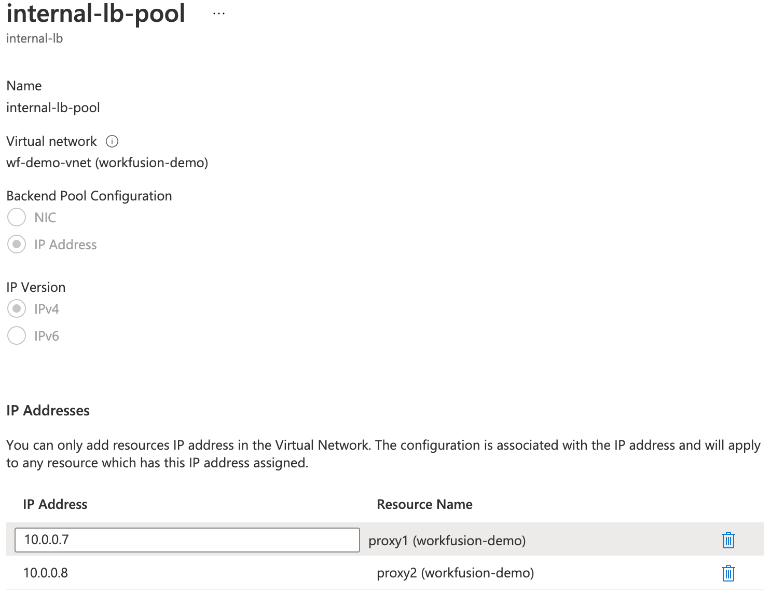Select the NIC radio button
The width and height of the screenshot is (771, 593).
coord(17,217)
